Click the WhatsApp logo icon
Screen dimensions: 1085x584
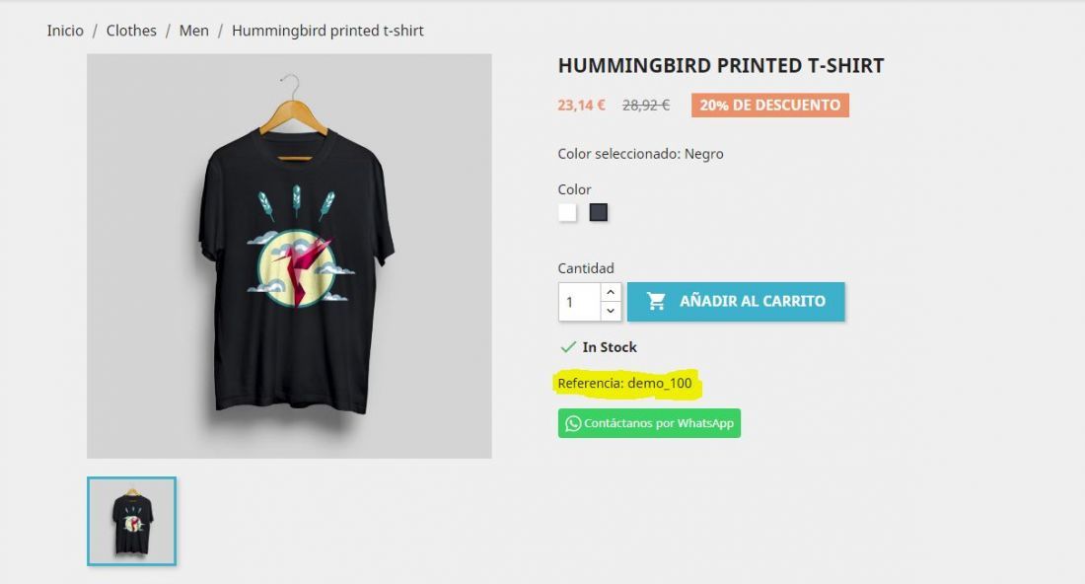click(573, 423)
